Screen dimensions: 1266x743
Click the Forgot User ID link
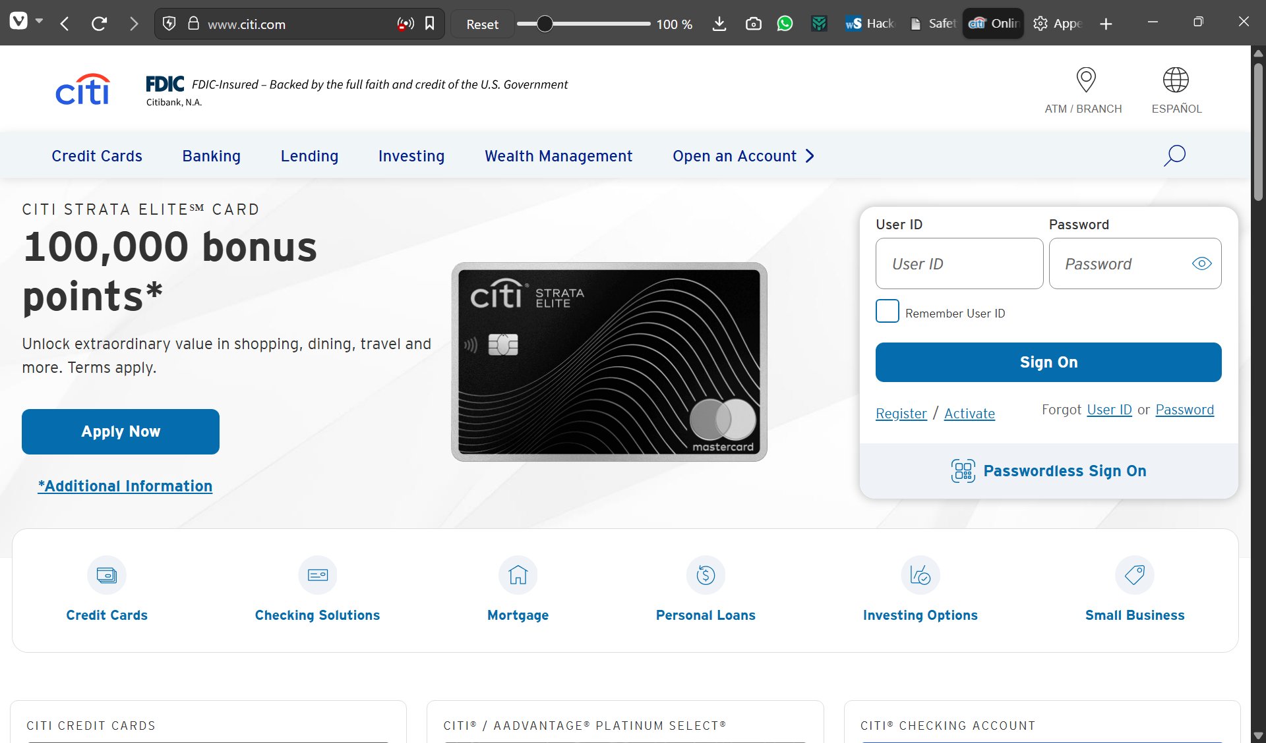click(x=1109, y=410)
